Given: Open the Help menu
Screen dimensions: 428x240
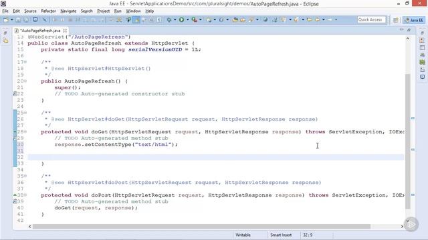Looking at the screenshot, I should [150, 11].
